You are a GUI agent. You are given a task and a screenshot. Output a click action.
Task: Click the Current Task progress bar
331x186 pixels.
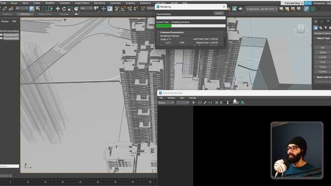click(191, 26)
